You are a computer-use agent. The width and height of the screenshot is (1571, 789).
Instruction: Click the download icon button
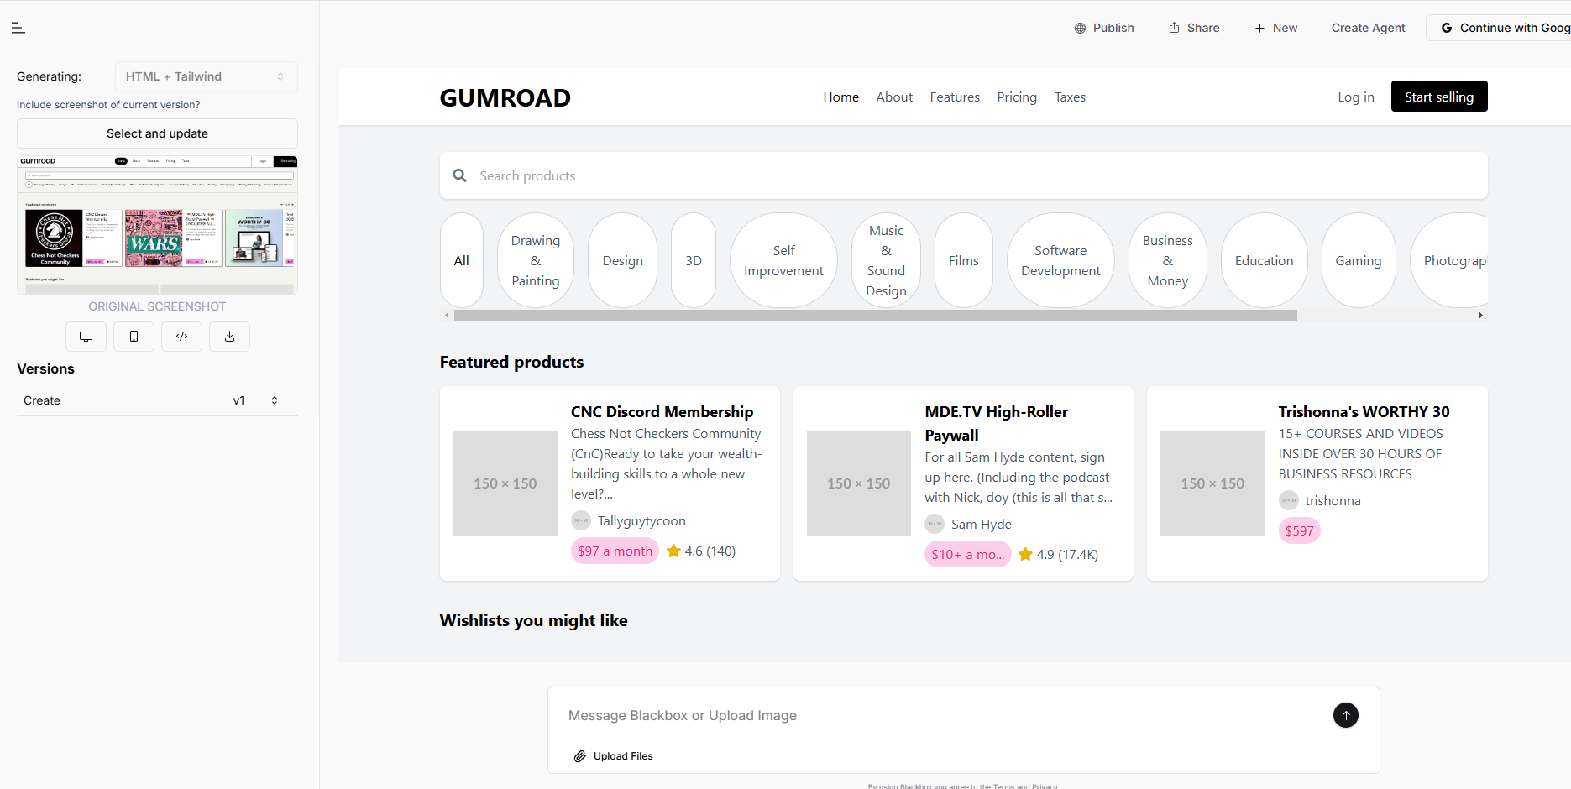click(229, 337)
